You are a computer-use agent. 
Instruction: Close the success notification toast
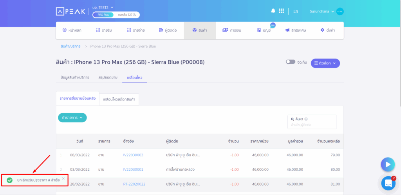coord(63,179)
